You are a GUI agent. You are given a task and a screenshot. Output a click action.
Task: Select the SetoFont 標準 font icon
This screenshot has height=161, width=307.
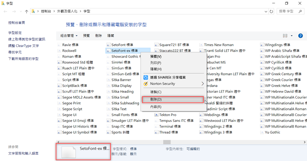(x=108, y=45)
